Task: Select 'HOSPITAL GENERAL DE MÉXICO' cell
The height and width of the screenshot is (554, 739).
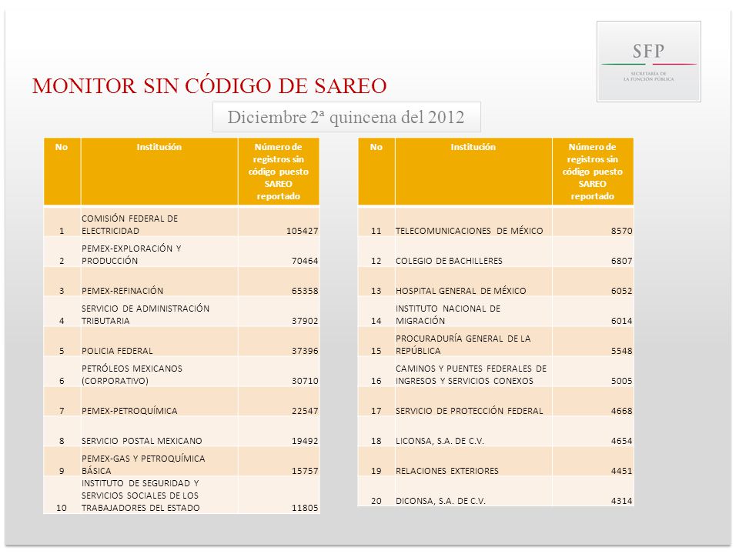Action: click(473, 282)
